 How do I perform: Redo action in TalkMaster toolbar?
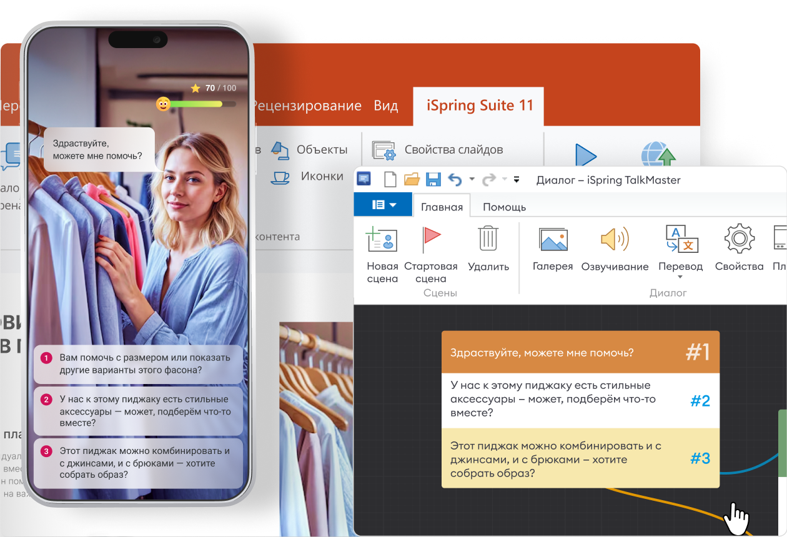pyautogui.click(x=489, y=180)
